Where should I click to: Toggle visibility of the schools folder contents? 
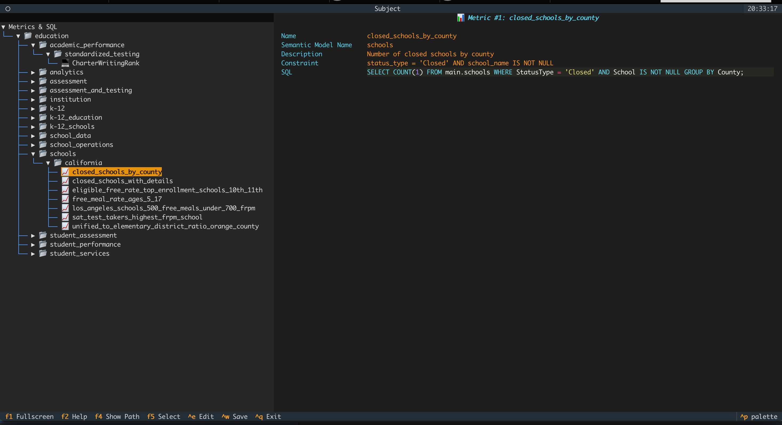click(33, 154)
